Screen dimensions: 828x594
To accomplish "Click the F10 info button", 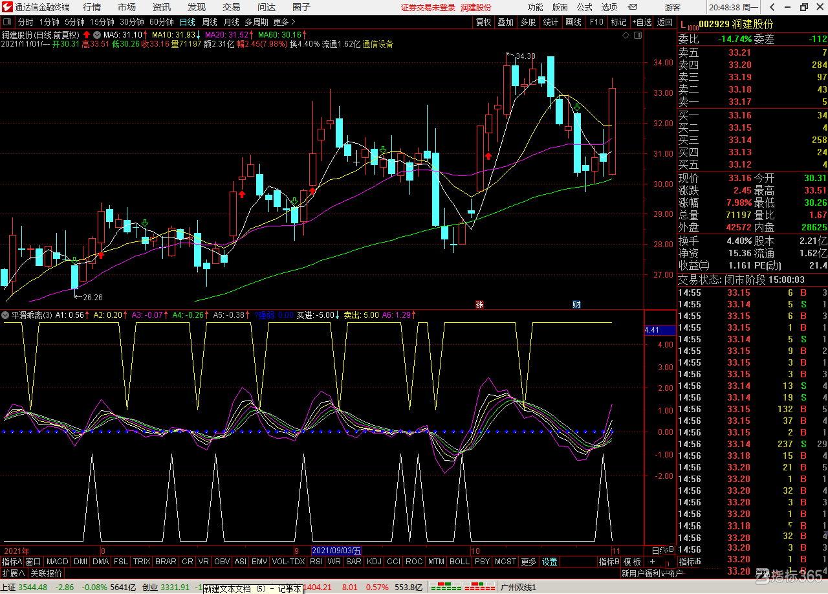I will [596, 22].
